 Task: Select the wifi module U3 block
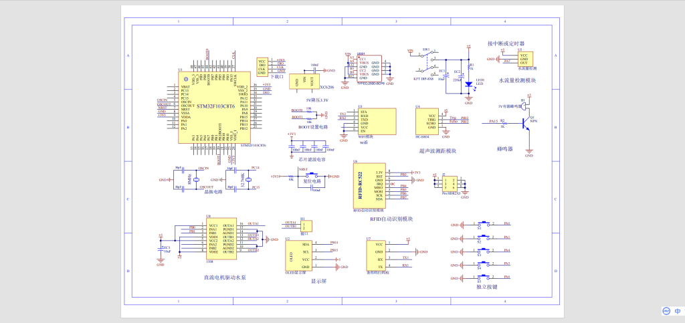373,122
